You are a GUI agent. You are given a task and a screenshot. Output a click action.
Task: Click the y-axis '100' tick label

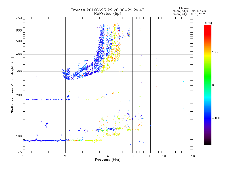pyautogui.click(x=19, y=136)
